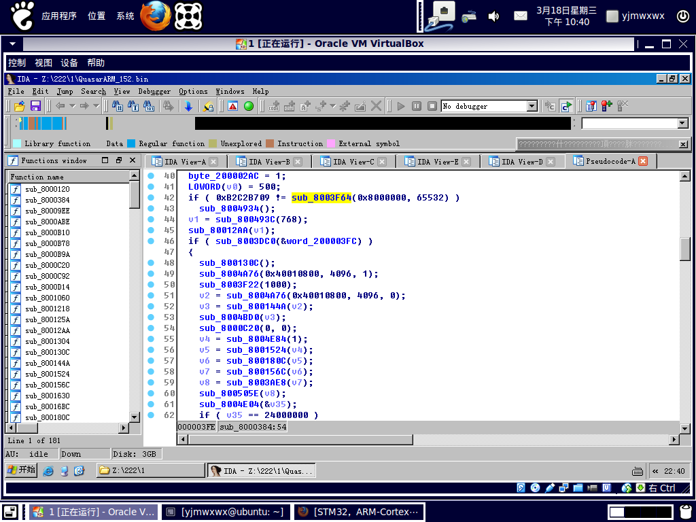Image resolution: width=696 pixels, height=522 pixels.
Task: Open the No debugger dropdown
Action: [x=532, y=106]
